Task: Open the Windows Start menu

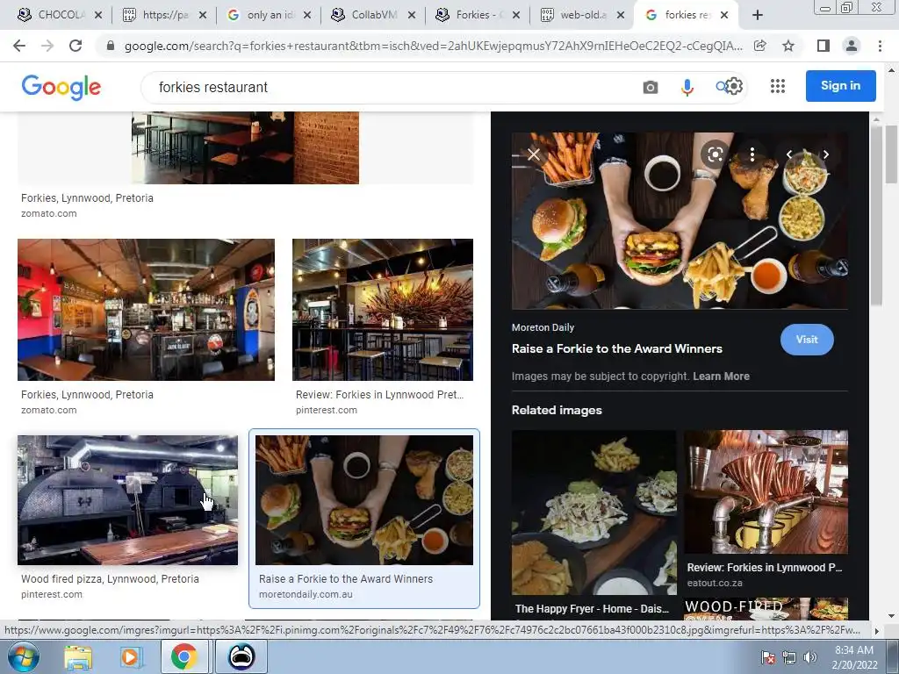Action: click(x=23, y=656)
